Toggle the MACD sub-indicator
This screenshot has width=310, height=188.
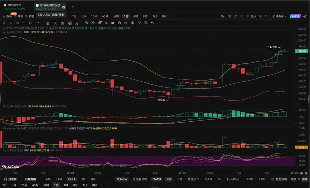157,179
